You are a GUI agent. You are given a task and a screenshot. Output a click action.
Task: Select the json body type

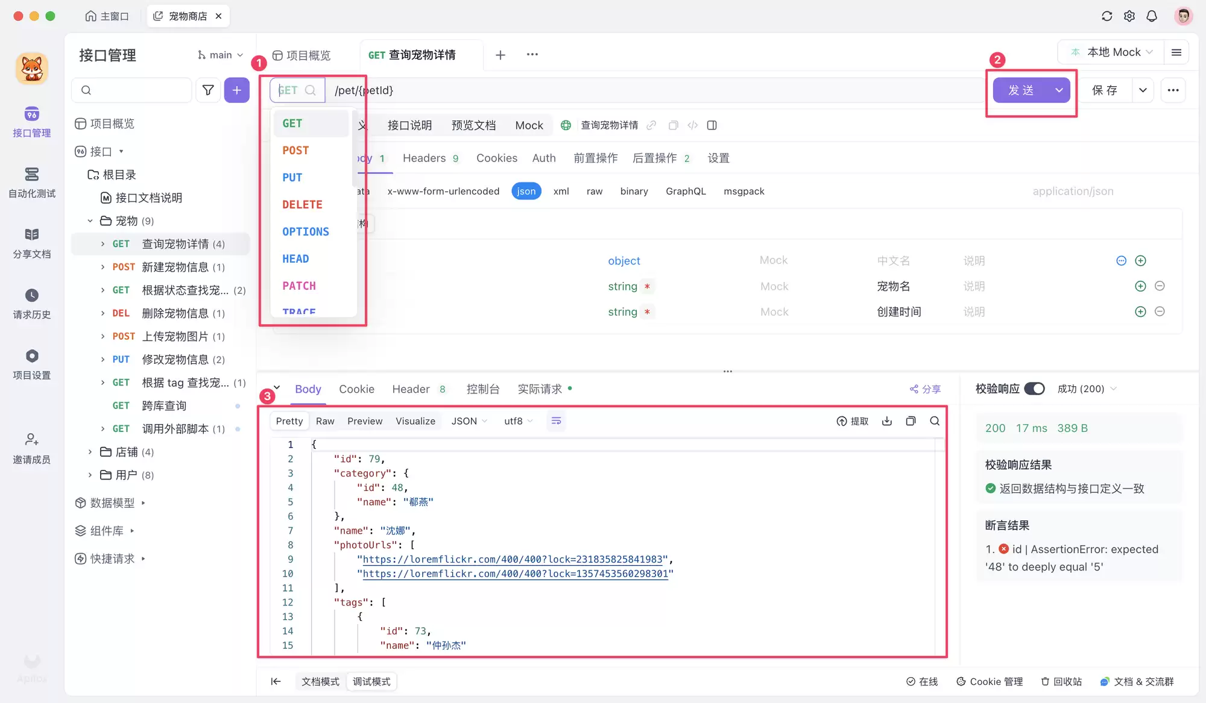(x=526, y=191)
